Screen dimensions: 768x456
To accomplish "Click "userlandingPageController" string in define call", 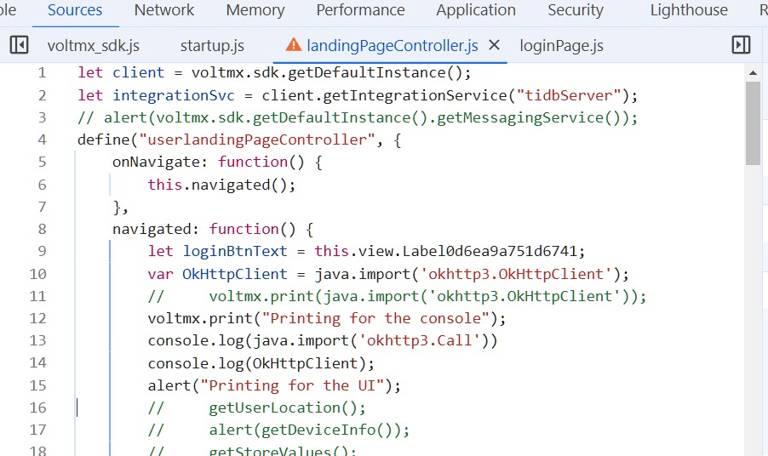I will click(x=256, y=140).
